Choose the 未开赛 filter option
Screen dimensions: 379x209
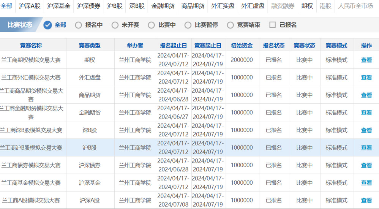(x=115, y=25)
